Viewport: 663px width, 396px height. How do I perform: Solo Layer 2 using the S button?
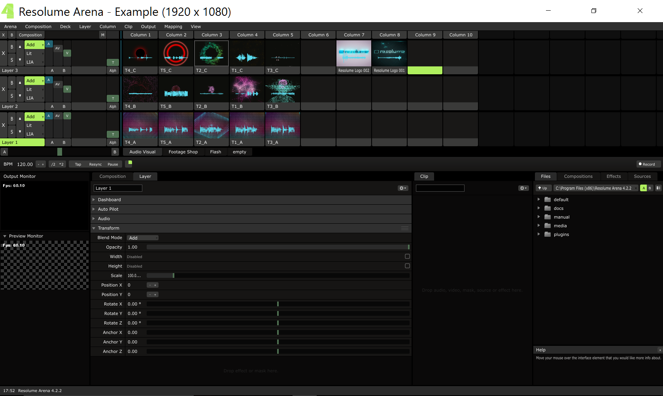12,96
